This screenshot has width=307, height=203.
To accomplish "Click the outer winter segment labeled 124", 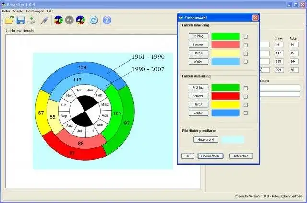I will click(82, 68).
